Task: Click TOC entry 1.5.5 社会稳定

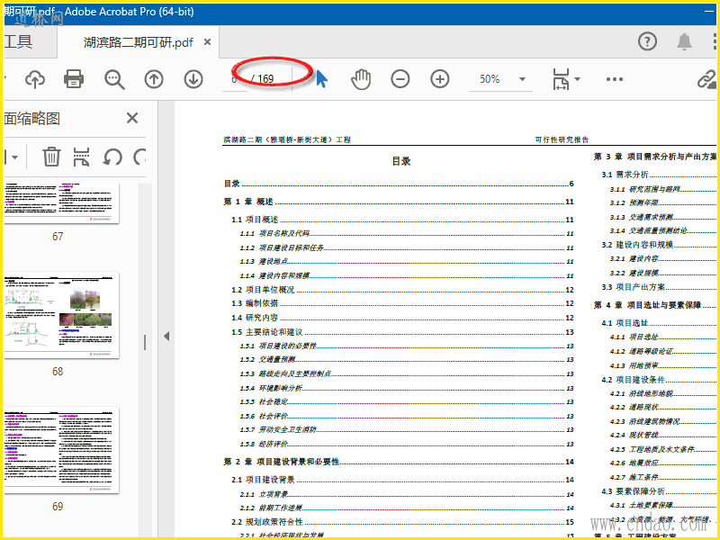Action: [x=407, y=401]
